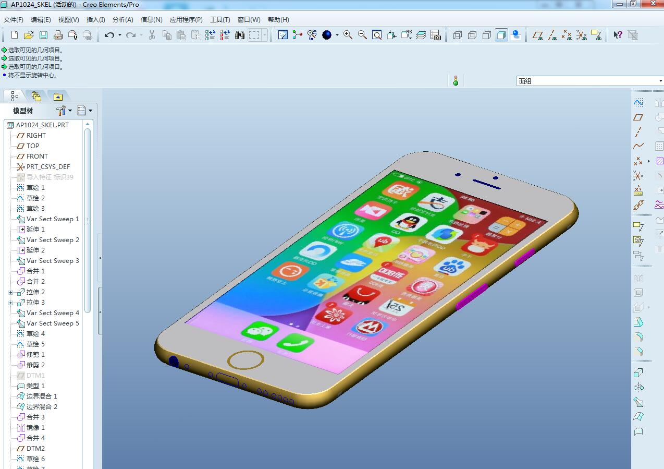664x469 pixels.
Task: Toggle datum planes display
Action: pyautogui.click(x=538, y=35)
